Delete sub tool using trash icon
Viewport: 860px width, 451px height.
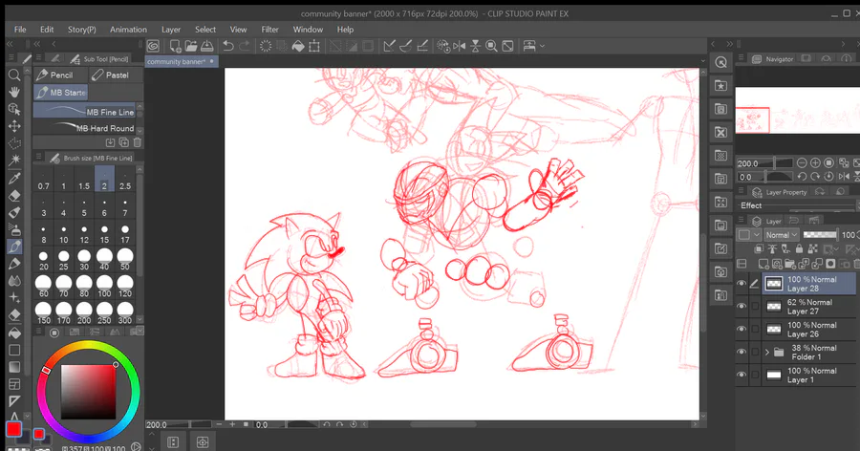[x=137, y=142]
